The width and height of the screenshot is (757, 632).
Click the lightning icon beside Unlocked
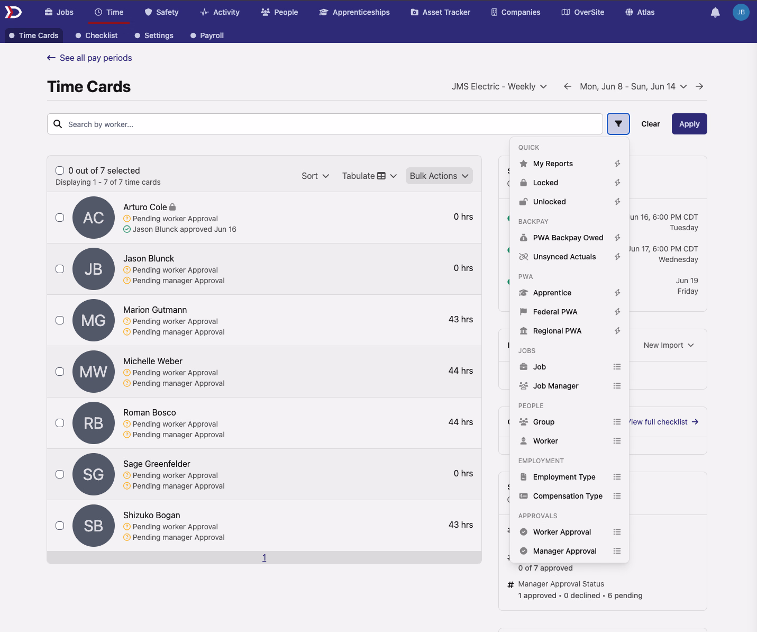[x=617, y=202]
